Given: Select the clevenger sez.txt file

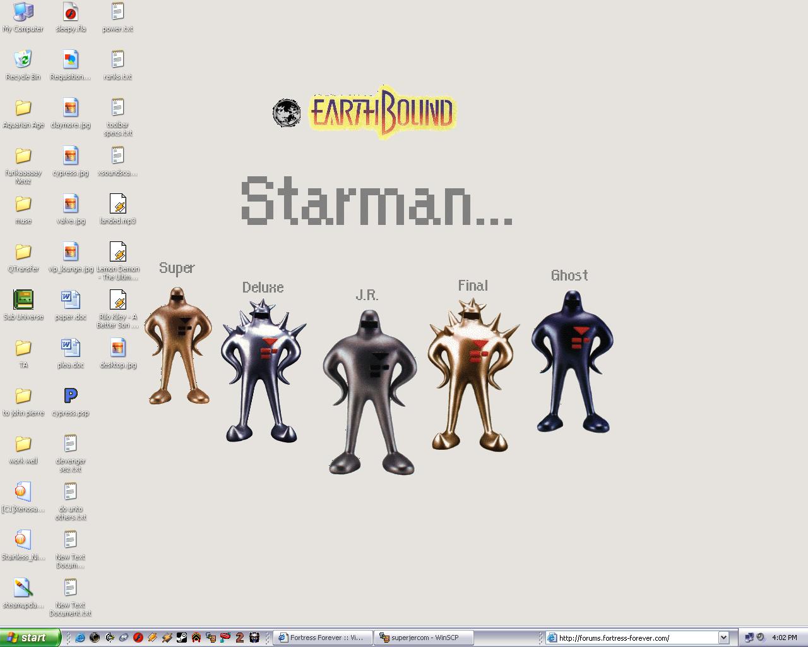Looking at the screenshot, I should tap(71, 454).
